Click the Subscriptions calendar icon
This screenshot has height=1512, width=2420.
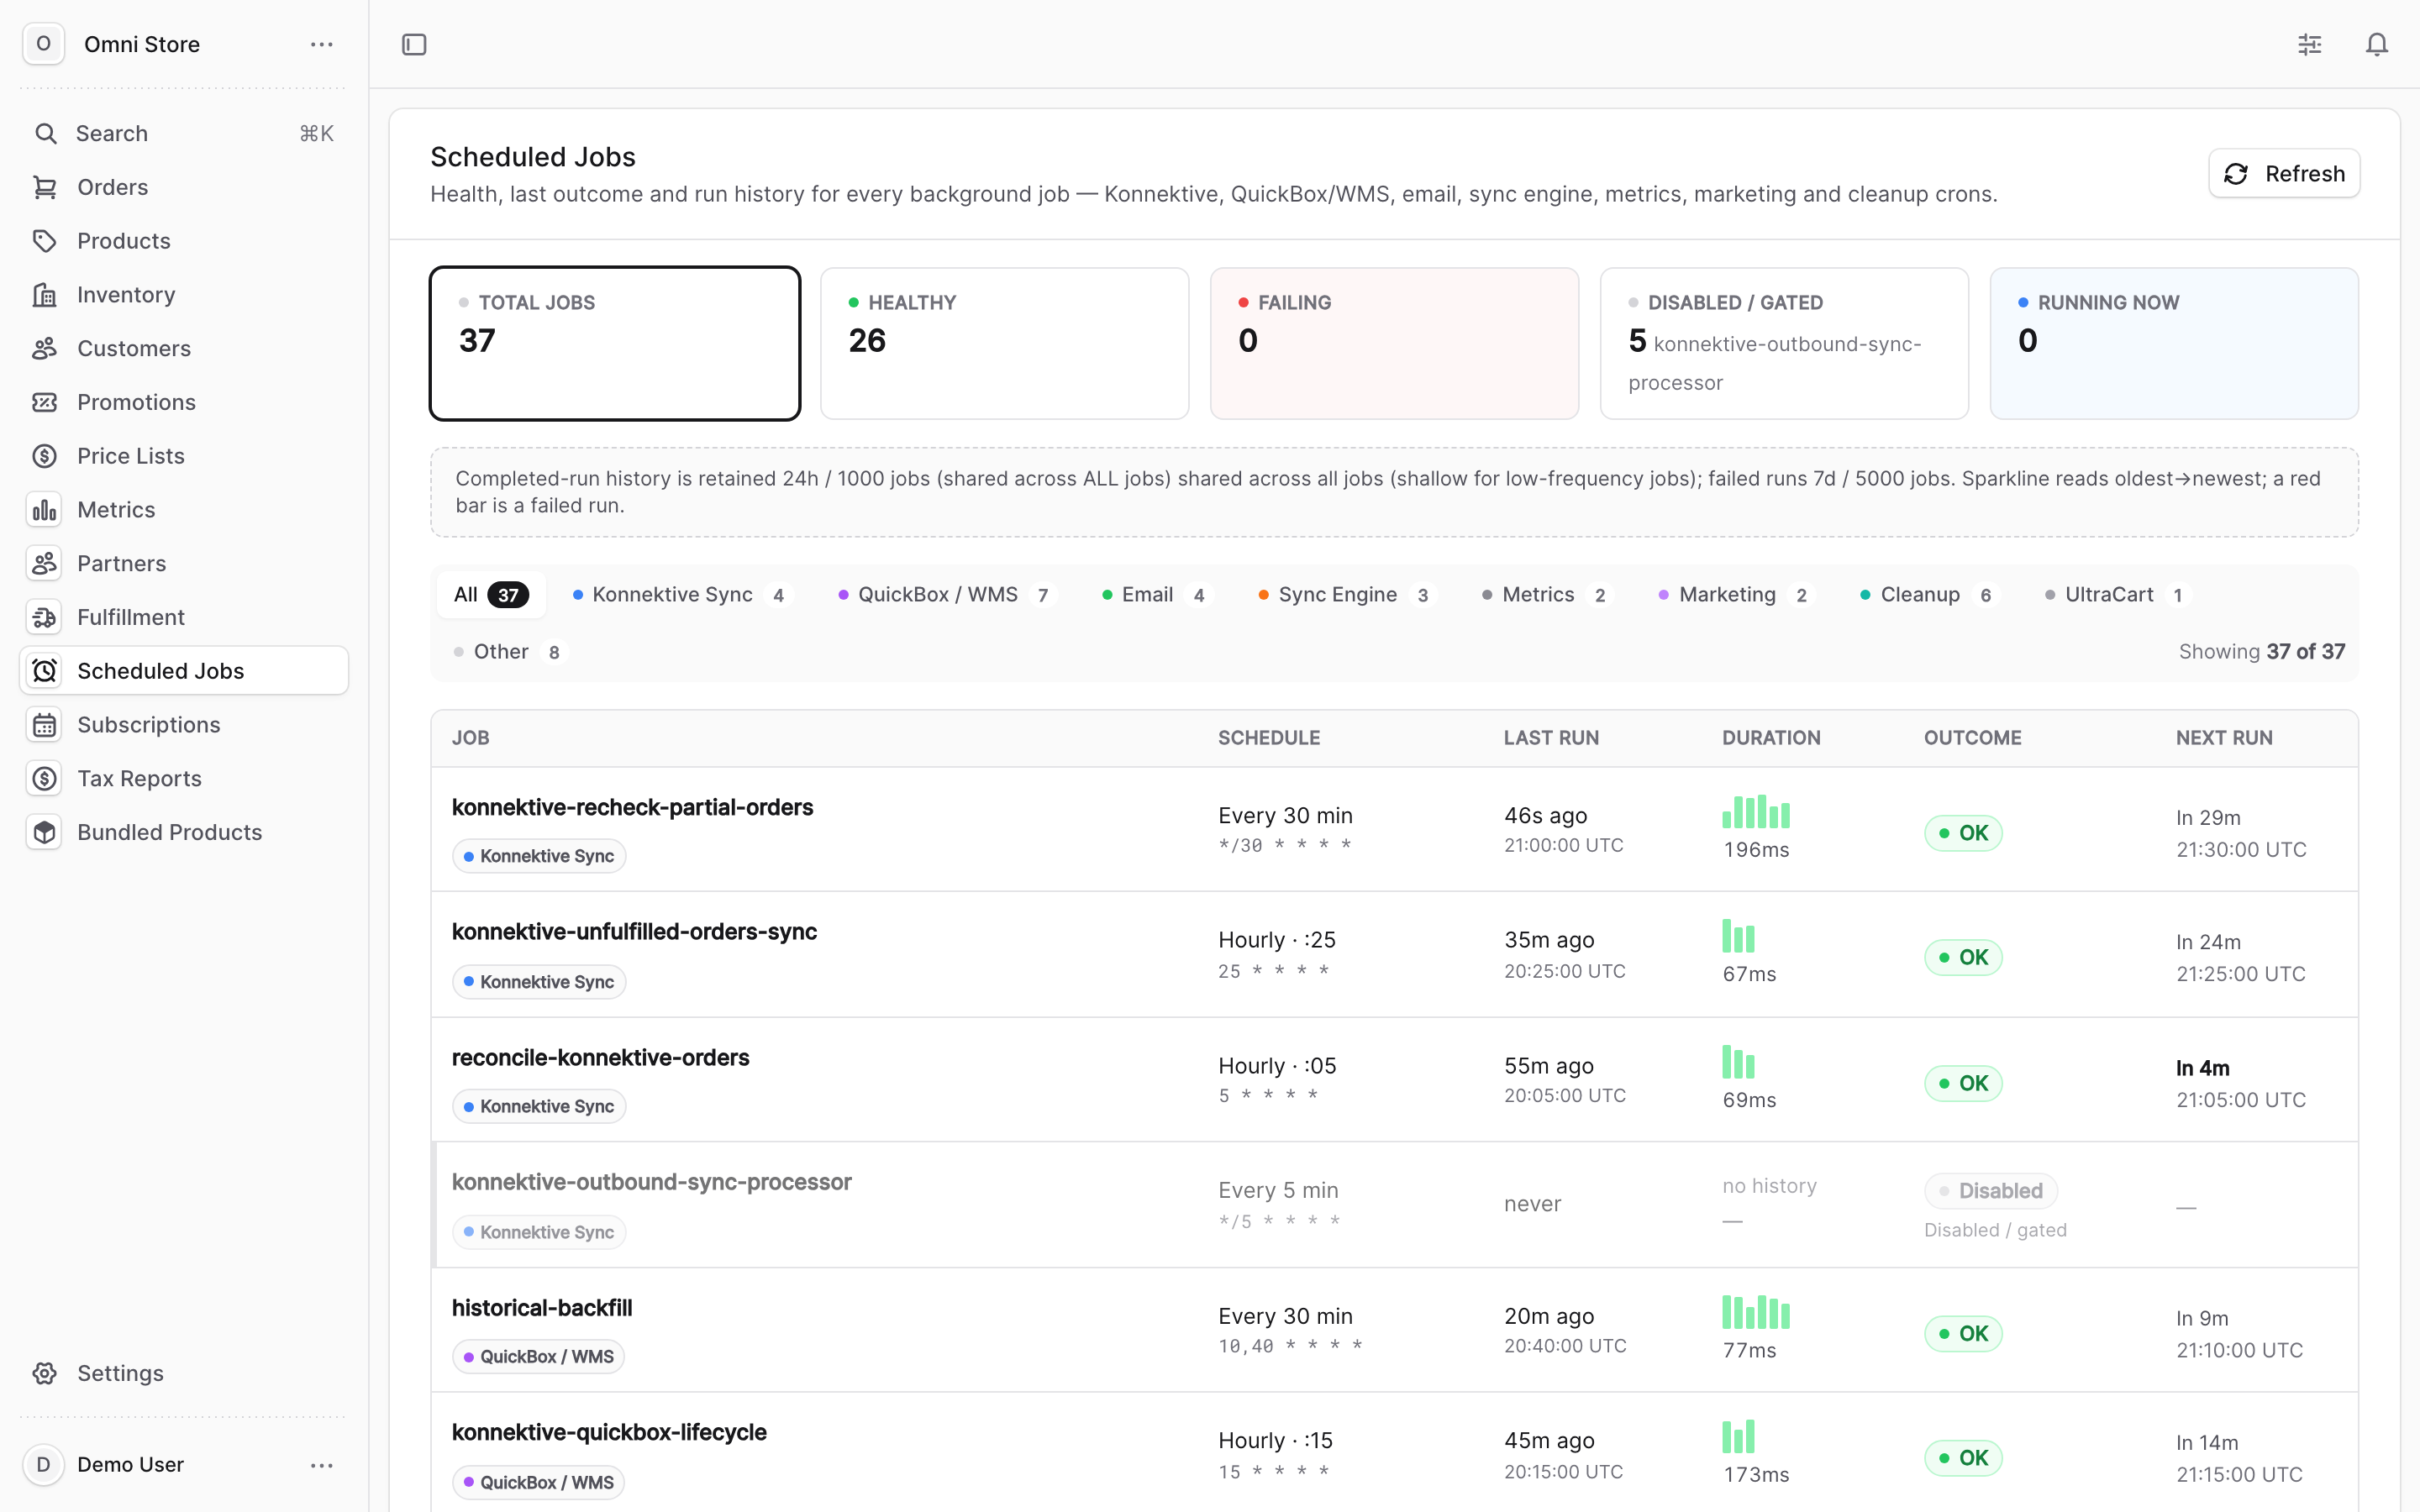click(45, 725)
